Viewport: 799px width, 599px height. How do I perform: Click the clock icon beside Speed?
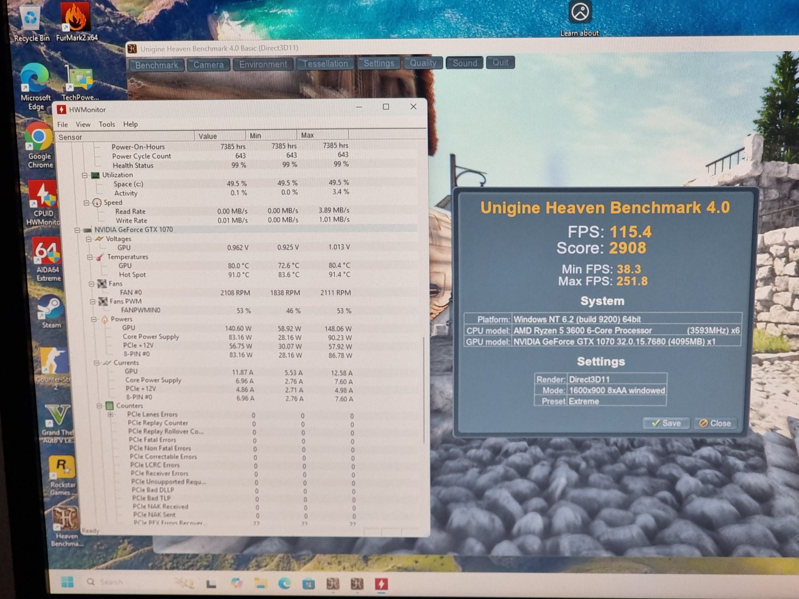(x=97, y=202)
